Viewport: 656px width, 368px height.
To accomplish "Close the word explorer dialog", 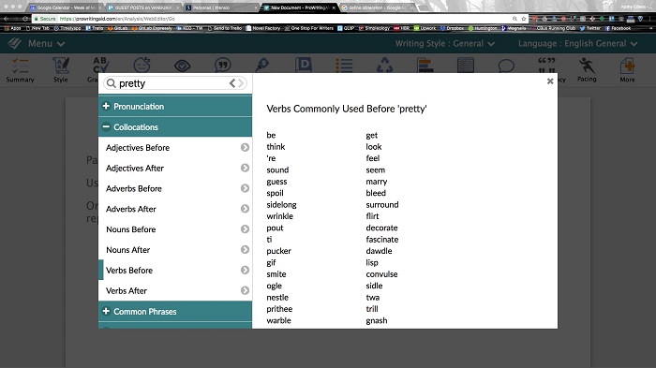I will coord(550,81).
